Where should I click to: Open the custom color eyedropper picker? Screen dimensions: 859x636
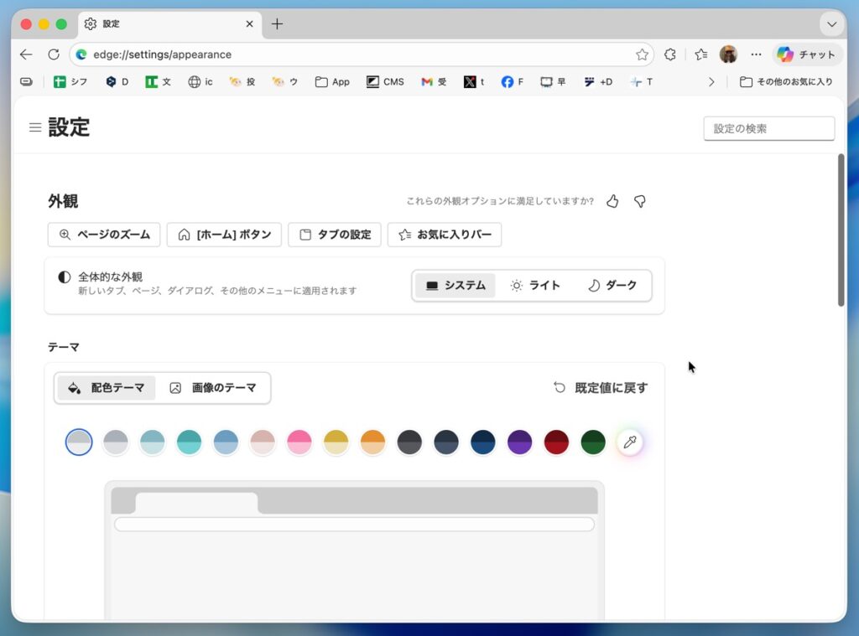(630, 442)
